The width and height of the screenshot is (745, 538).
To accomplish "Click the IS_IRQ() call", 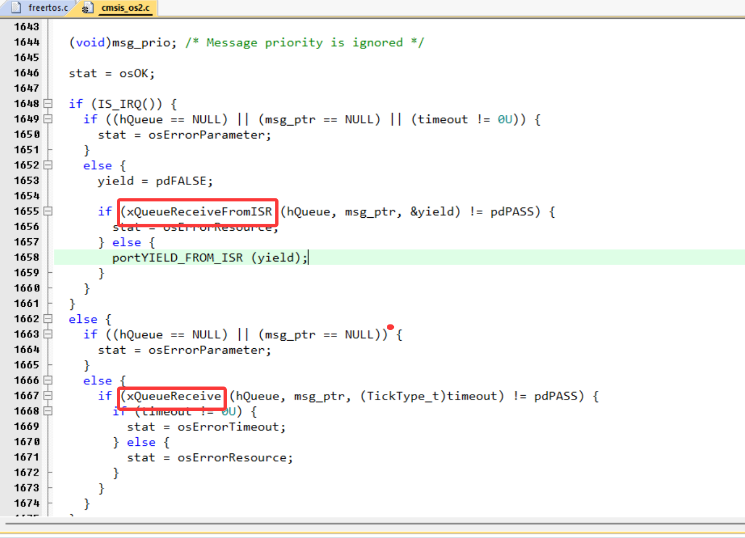I will [x=130, y=104].
